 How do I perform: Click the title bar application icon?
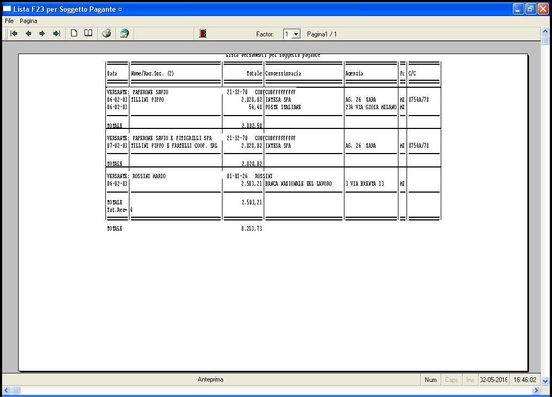7,9
